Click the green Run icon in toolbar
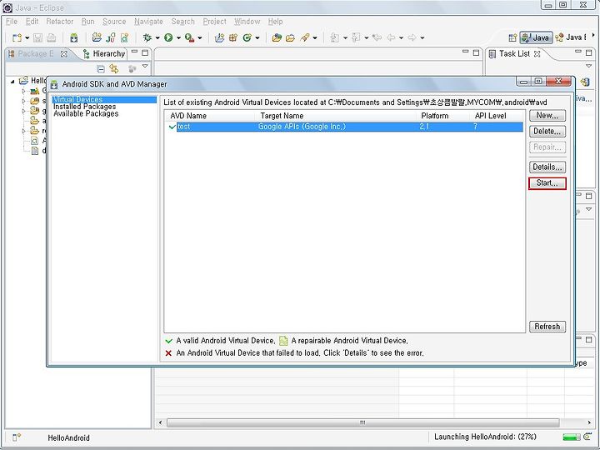Image resolution: width=600 pixels, height=450 pixels. (168, 37)
